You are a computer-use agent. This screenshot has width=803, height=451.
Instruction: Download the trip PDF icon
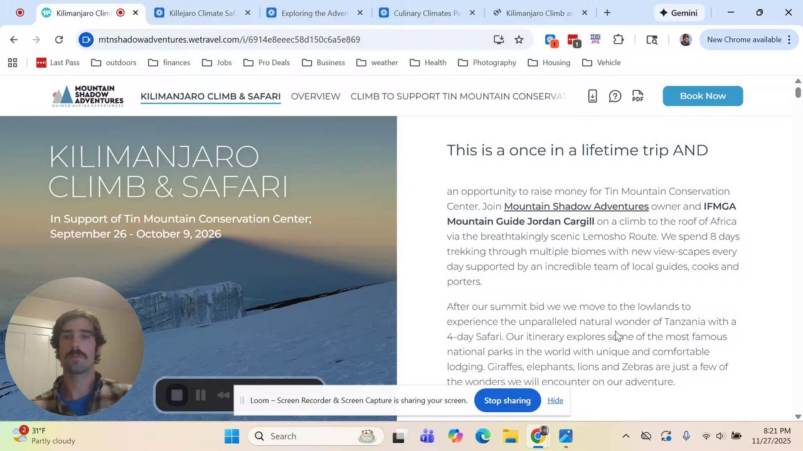(637, 96)
